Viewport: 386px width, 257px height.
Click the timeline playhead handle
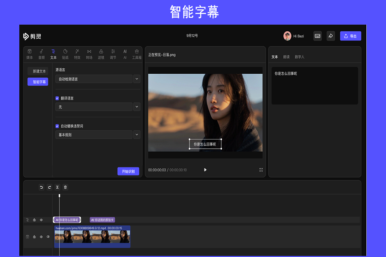(x=59, y=196)
